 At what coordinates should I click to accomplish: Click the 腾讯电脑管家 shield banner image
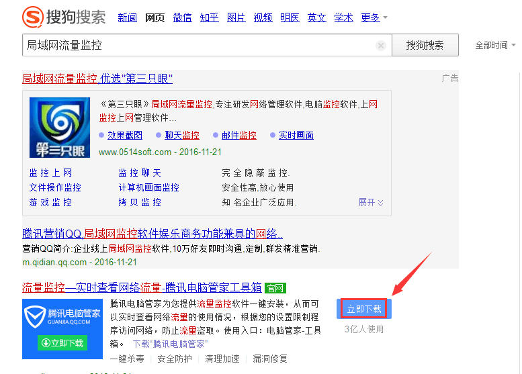pos(62,329)
